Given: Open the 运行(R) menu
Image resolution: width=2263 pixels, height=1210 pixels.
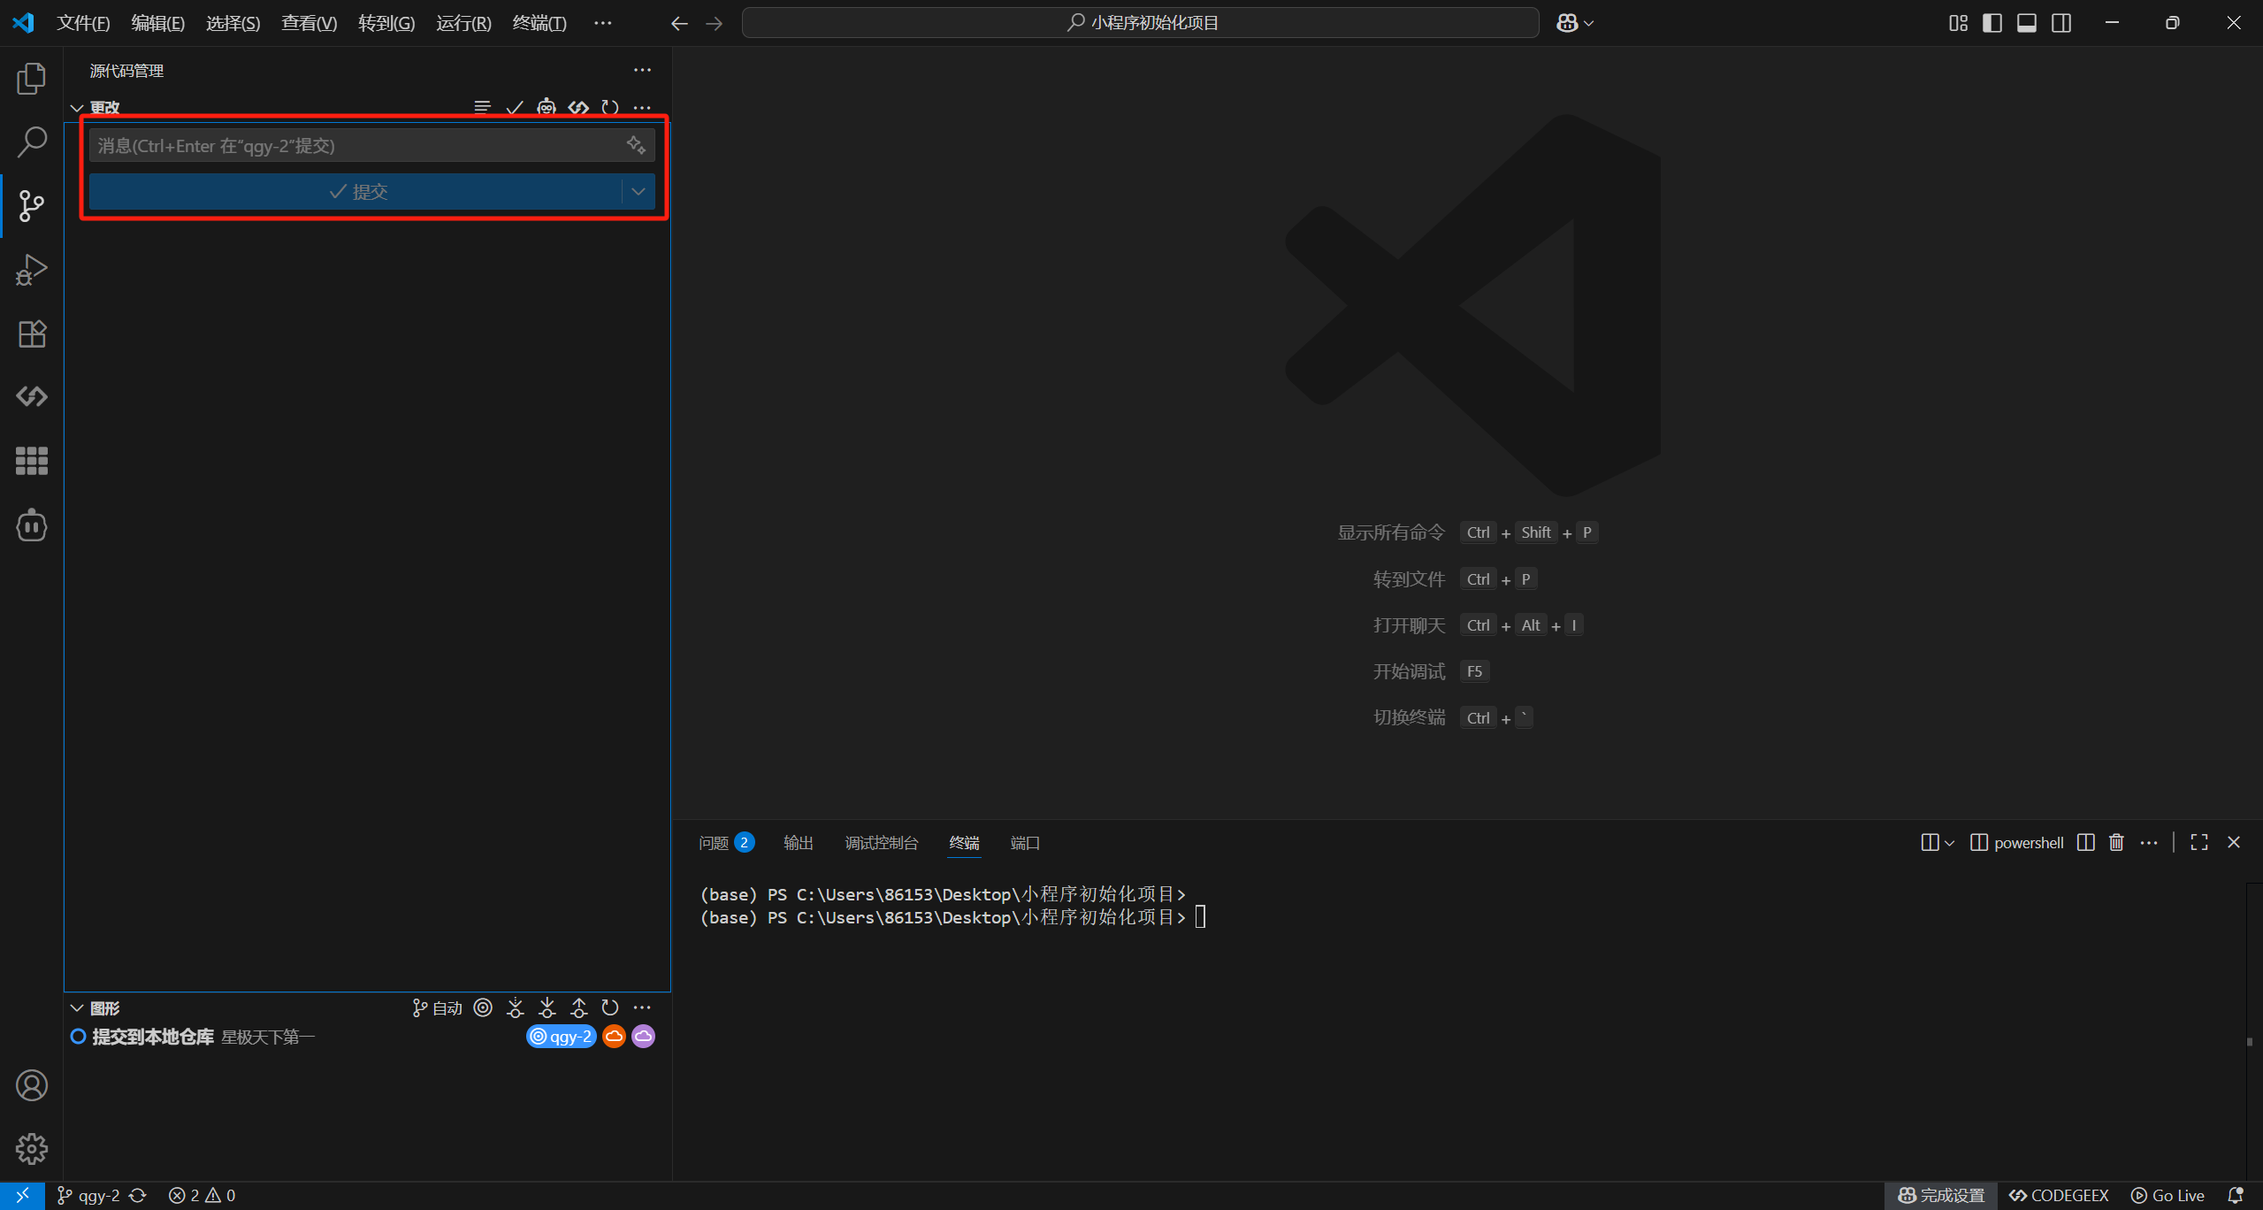Looking at the screenshot, I should pyautogui.click(x=463, y=23).
